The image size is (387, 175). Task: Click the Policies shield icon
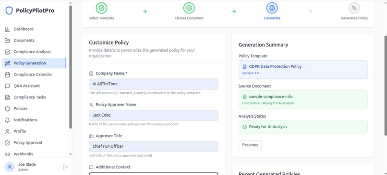7,109
